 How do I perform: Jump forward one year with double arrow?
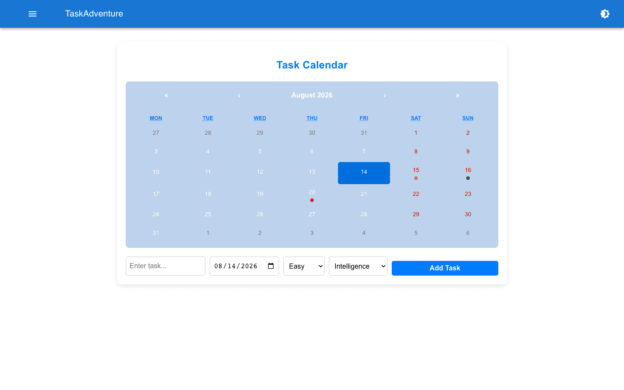coord(458,95)
